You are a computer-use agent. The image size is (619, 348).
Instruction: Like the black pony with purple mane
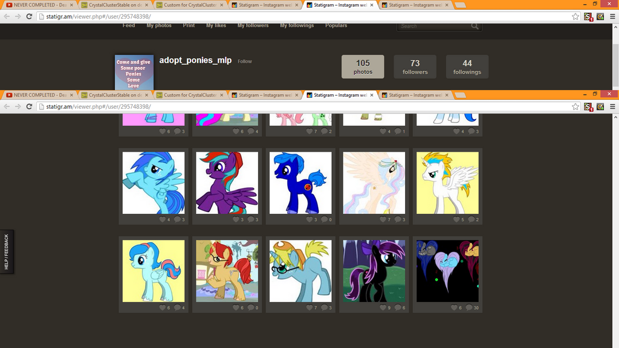(383, 308)
